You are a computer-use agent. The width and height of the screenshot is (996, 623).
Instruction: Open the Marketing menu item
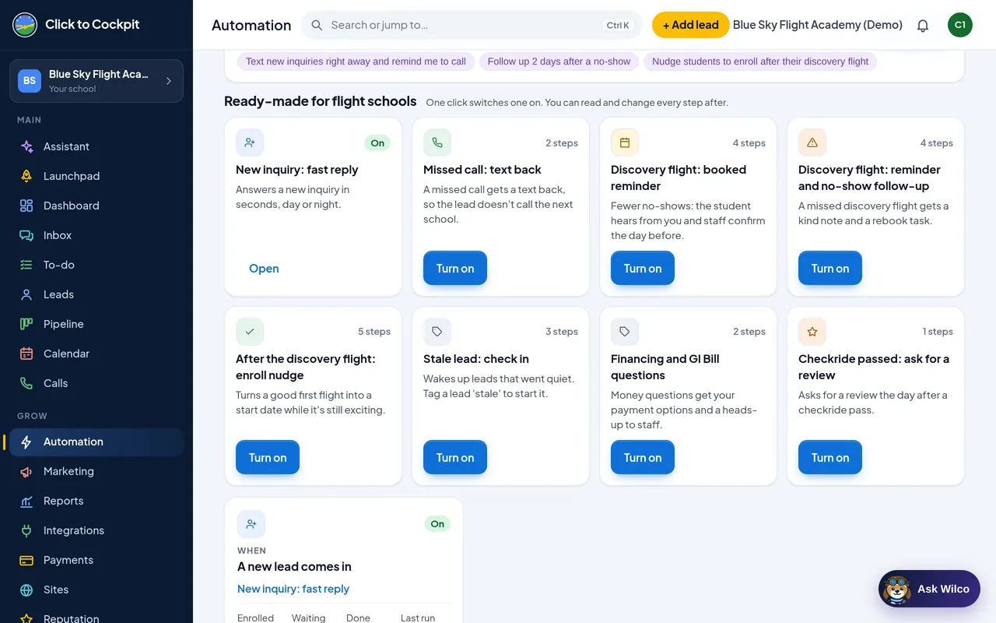pos(96,471)
